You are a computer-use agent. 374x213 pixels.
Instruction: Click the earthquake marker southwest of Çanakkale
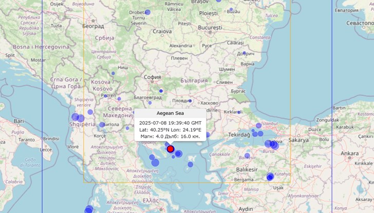(x=190, y=164)
